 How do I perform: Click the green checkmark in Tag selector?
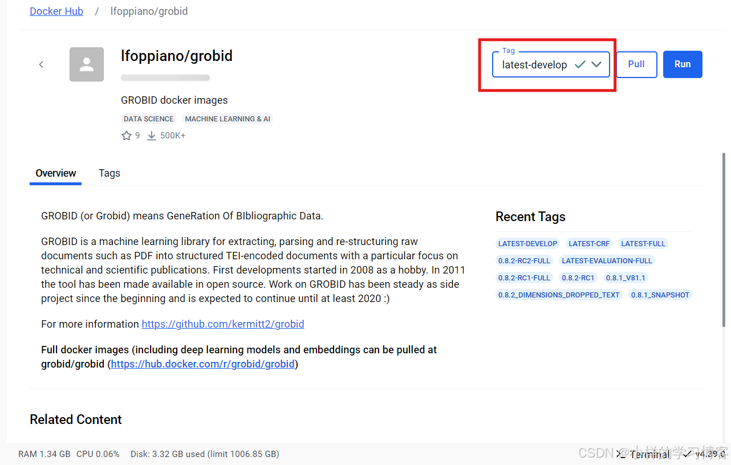point(580,64)
